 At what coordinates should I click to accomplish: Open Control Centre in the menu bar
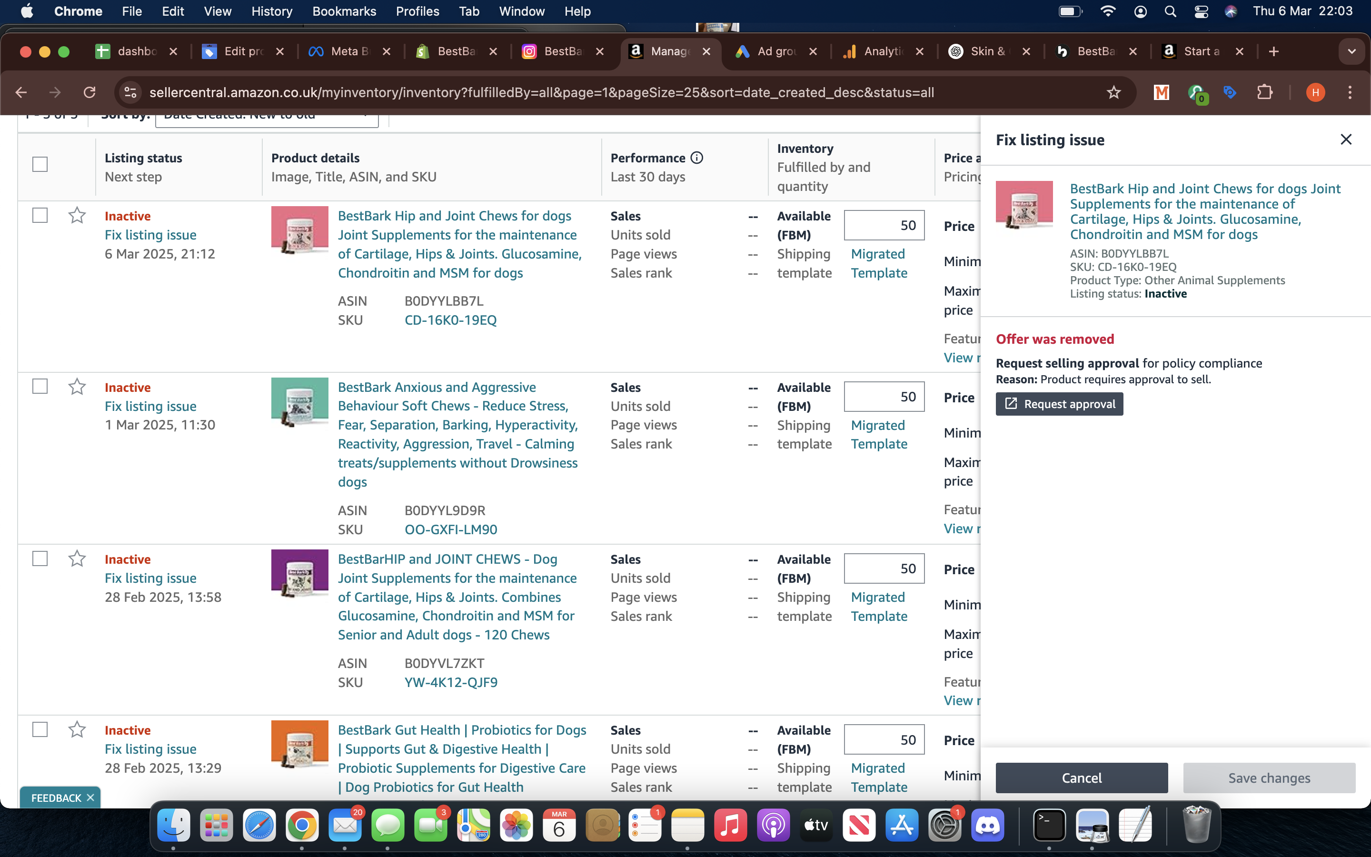click(x=1201, y=11)
